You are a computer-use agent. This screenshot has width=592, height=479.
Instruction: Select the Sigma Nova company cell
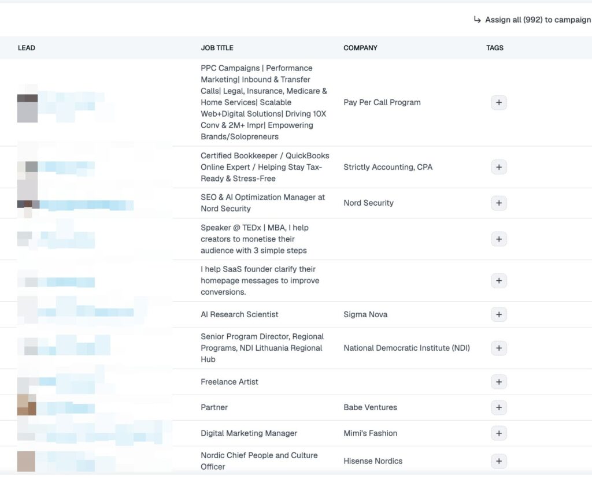tap(365, 314)
